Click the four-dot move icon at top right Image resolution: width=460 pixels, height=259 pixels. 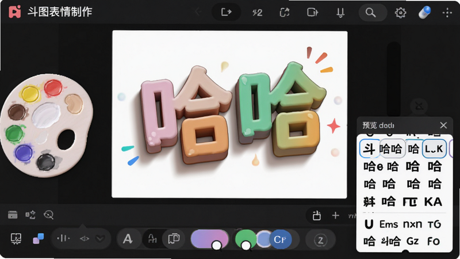coord(447,13)
